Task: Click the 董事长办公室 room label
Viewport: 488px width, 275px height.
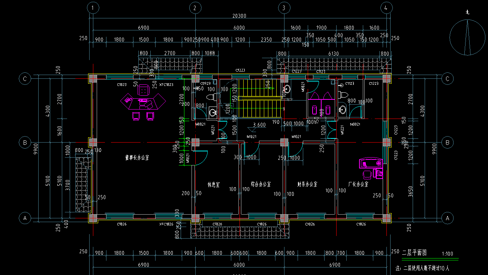Action: tap(137, 158)
